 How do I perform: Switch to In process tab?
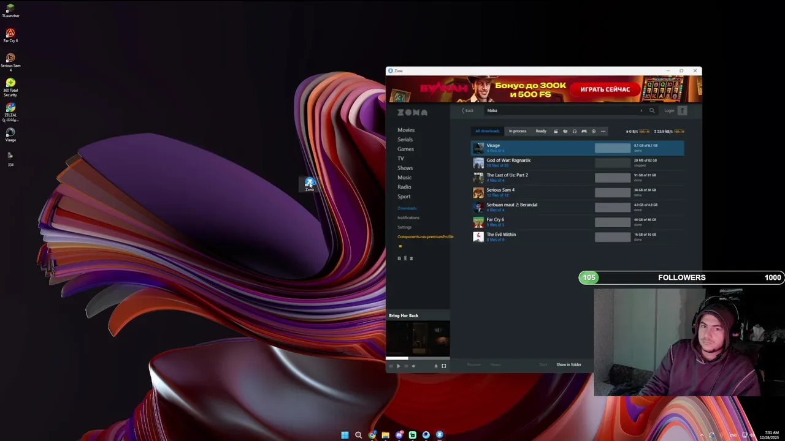tap(518, 131)
